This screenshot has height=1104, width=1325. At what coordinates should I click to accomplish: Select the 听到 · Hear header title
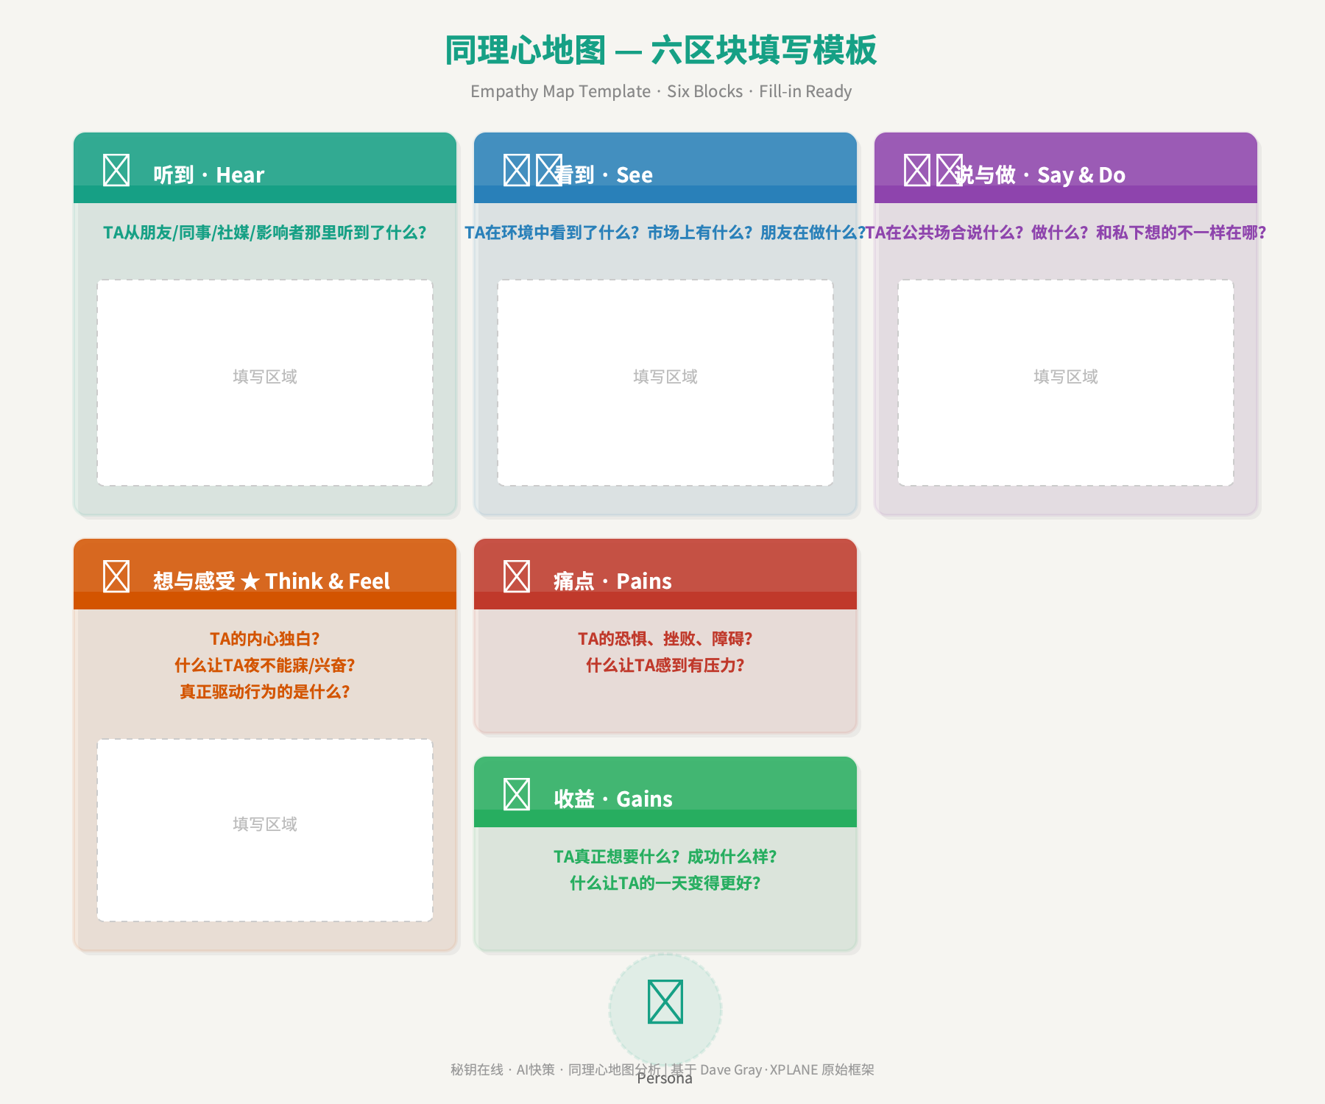(209, 175)
